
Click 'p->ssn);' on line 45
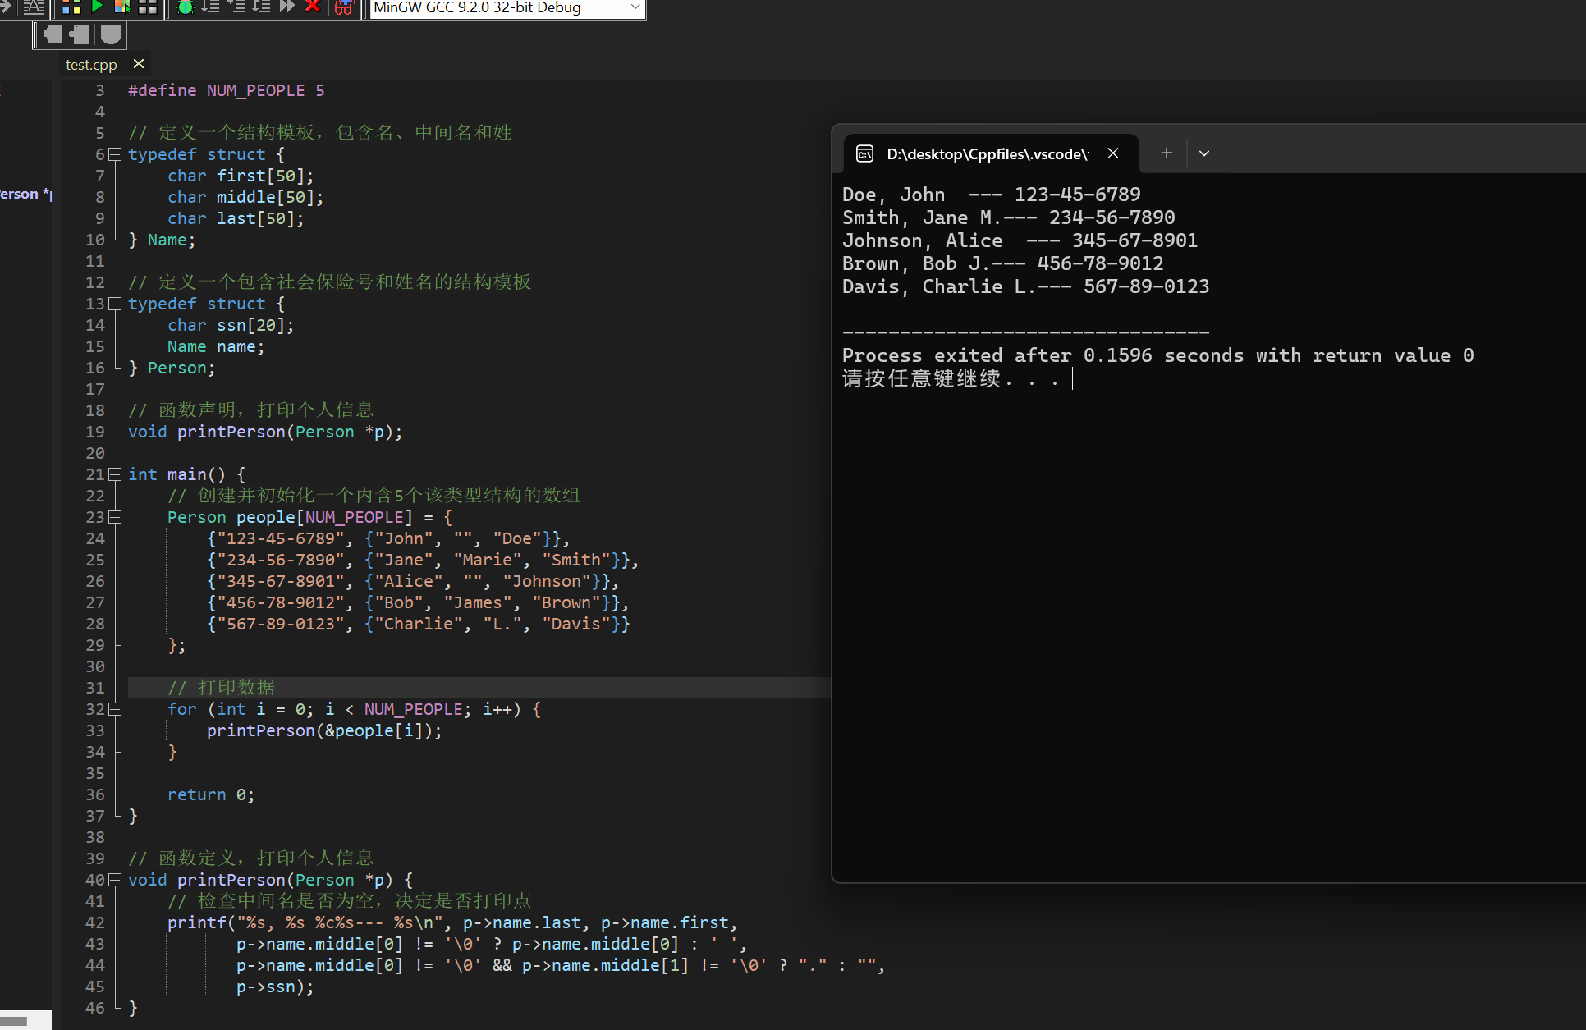pos(275,987)
